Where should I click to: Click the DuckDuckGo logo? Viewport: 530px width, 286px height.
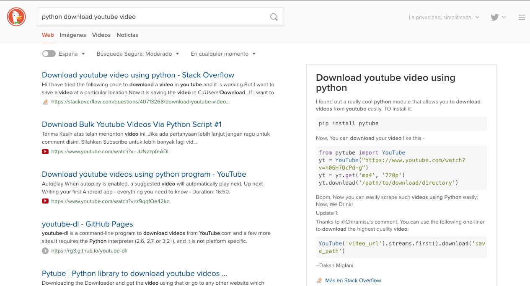coord(16,17)
